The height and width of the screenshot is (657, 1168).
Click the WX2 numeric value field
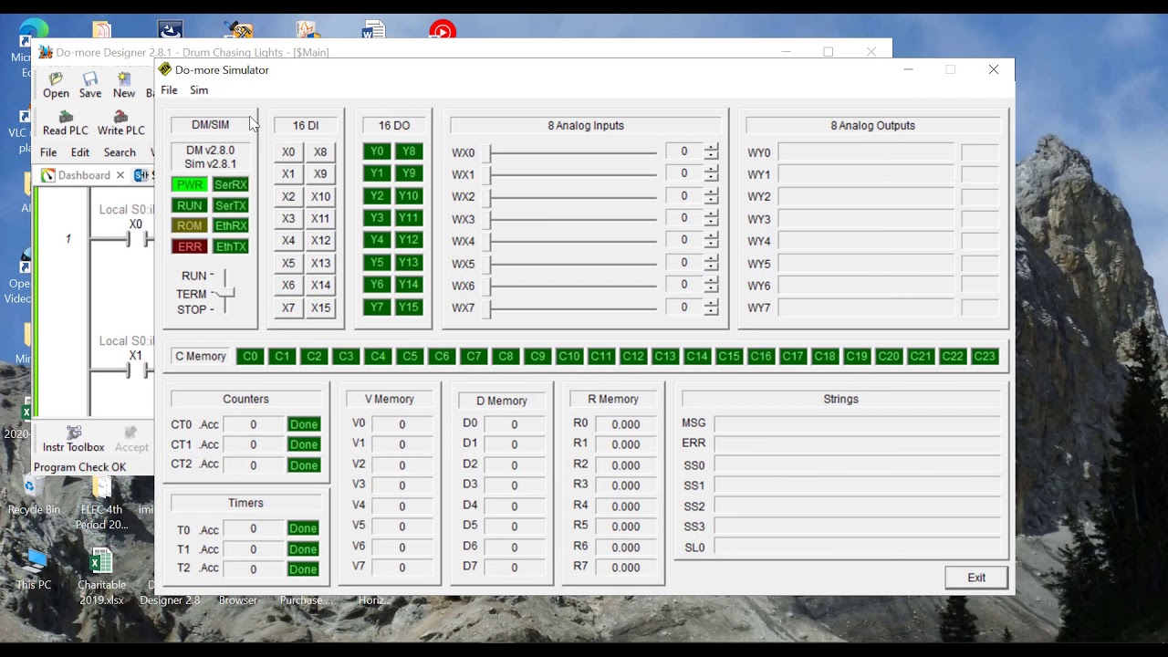(683, 196)
